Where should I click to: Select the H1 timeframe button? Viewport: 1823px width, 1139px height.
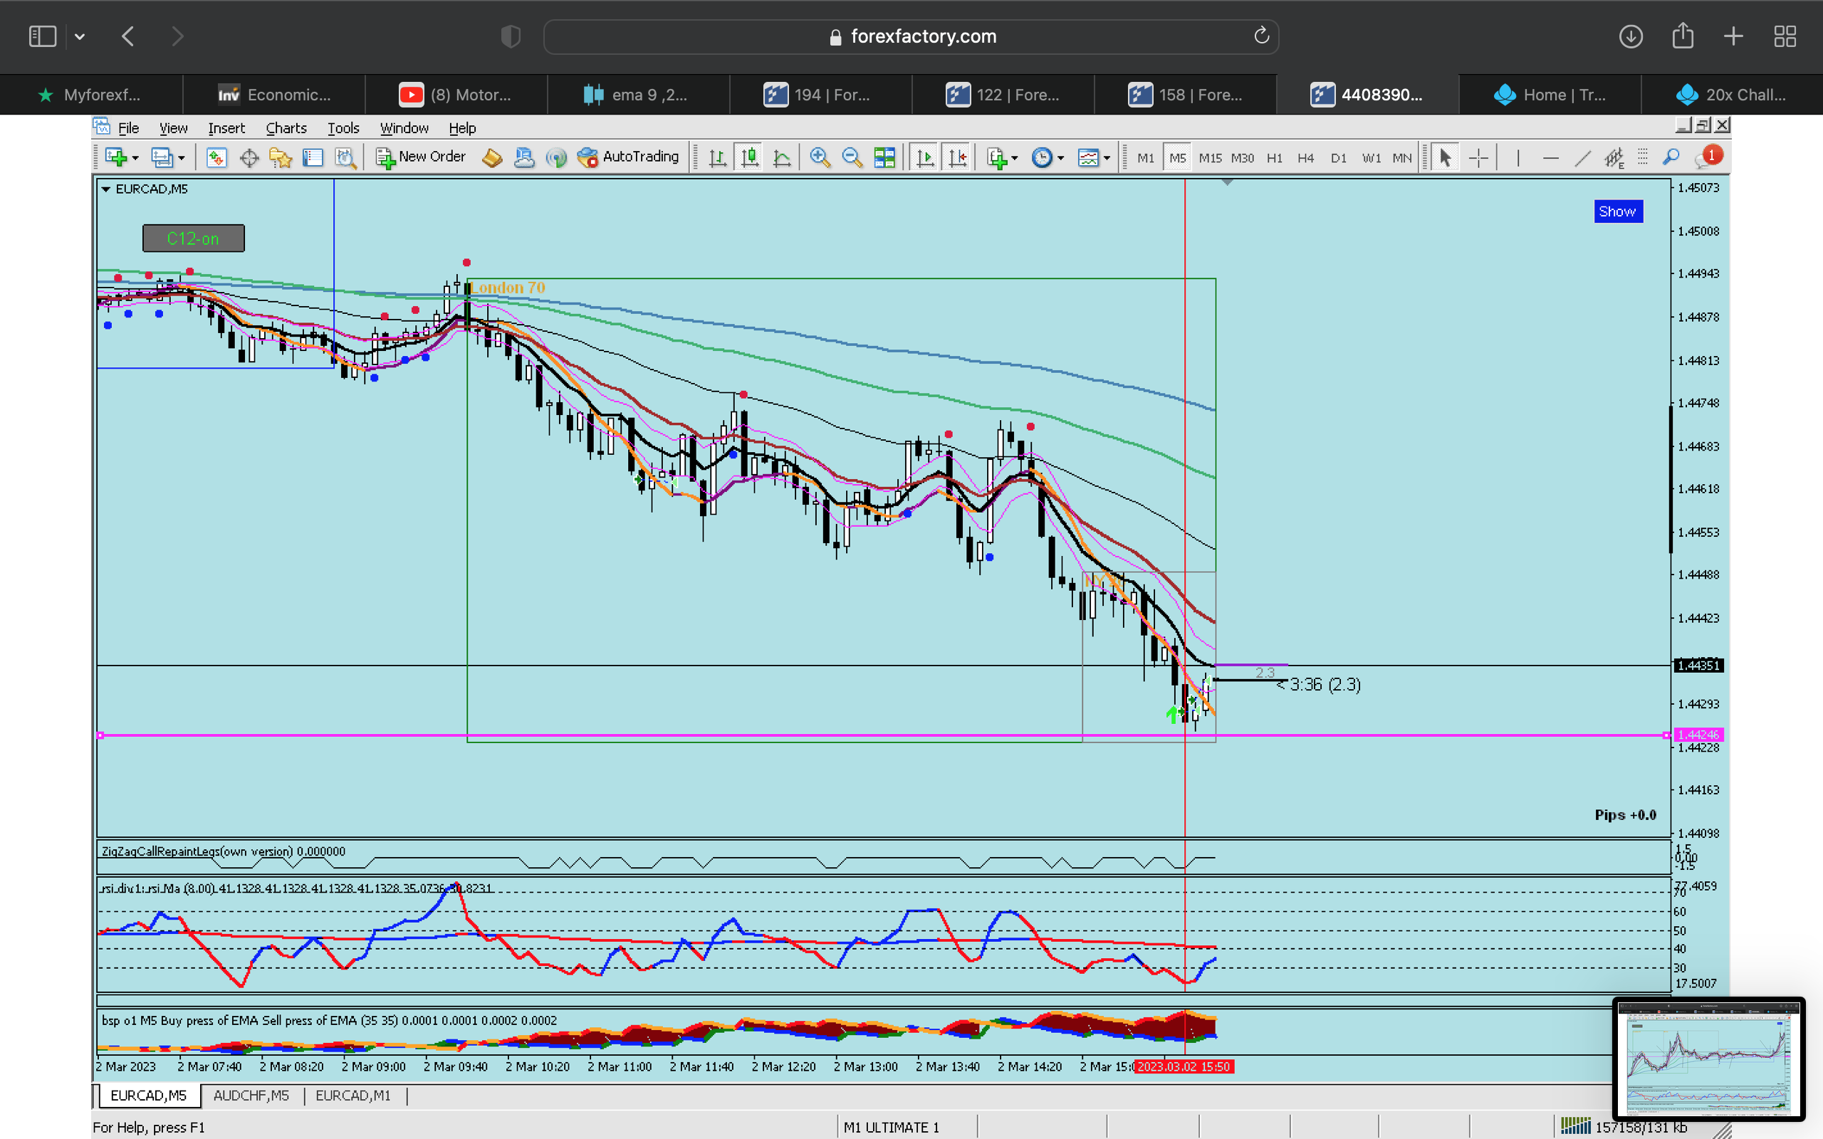tap(1274, 158)
